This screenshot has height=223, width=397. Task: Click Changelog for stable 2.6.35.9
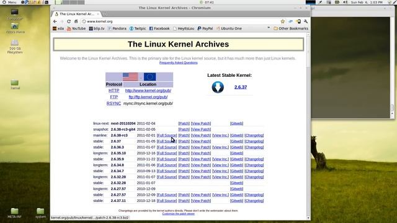[254, 159]
